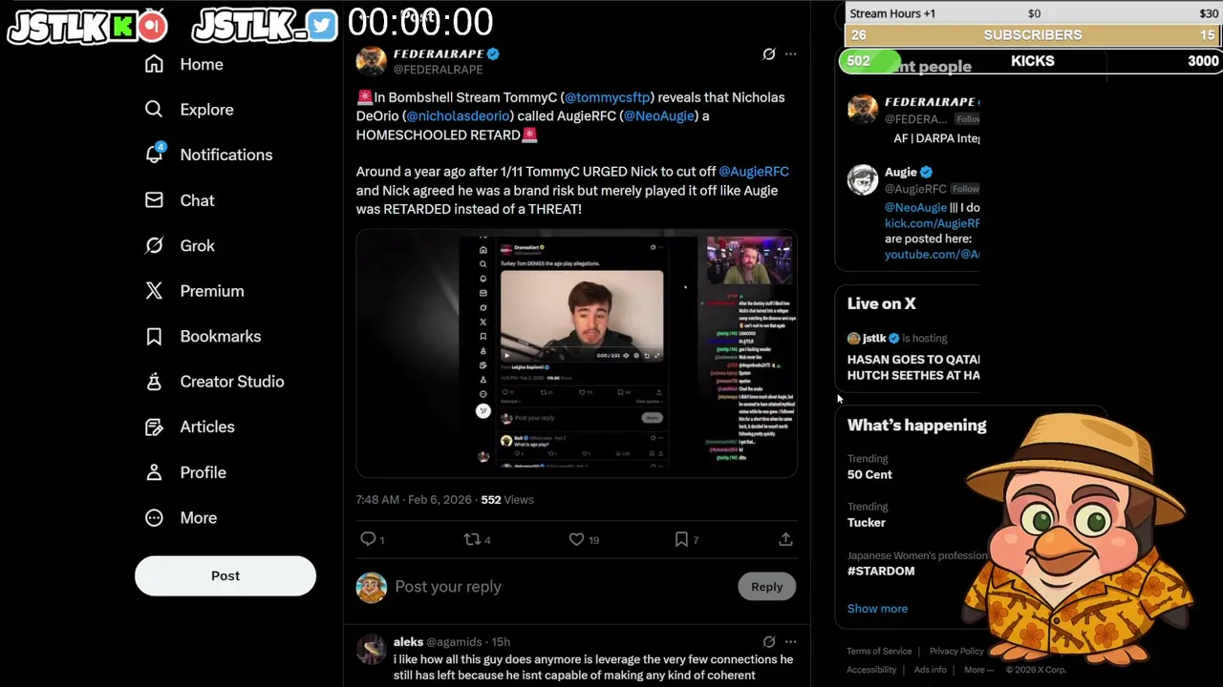Click the repost icon on the post
The image size is (1223, 687).
click(x=472, y=539)
